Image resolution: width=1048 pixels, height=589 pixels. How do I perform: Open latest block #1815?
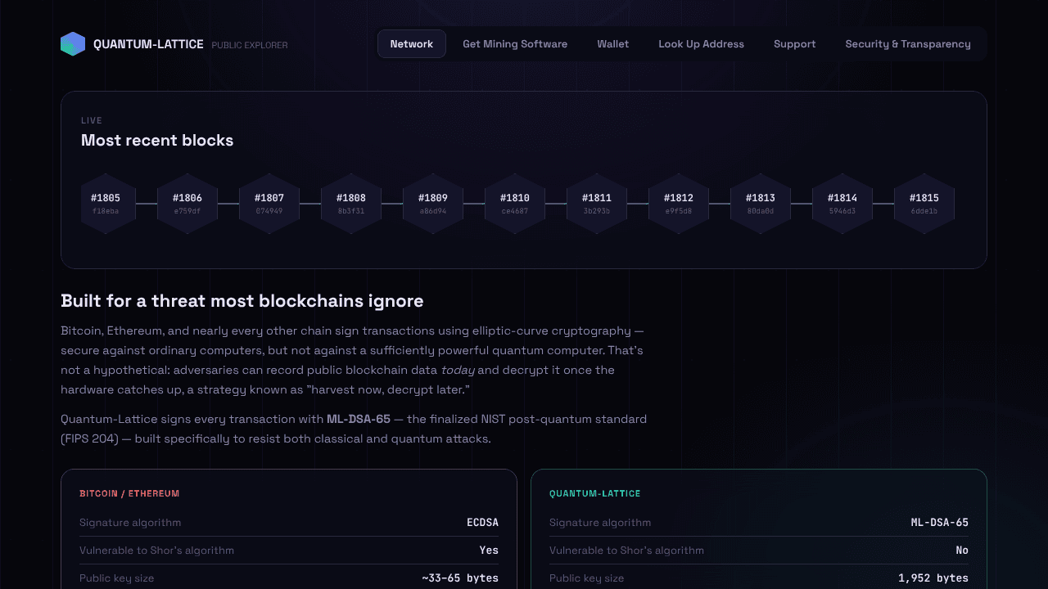(924, 204)
